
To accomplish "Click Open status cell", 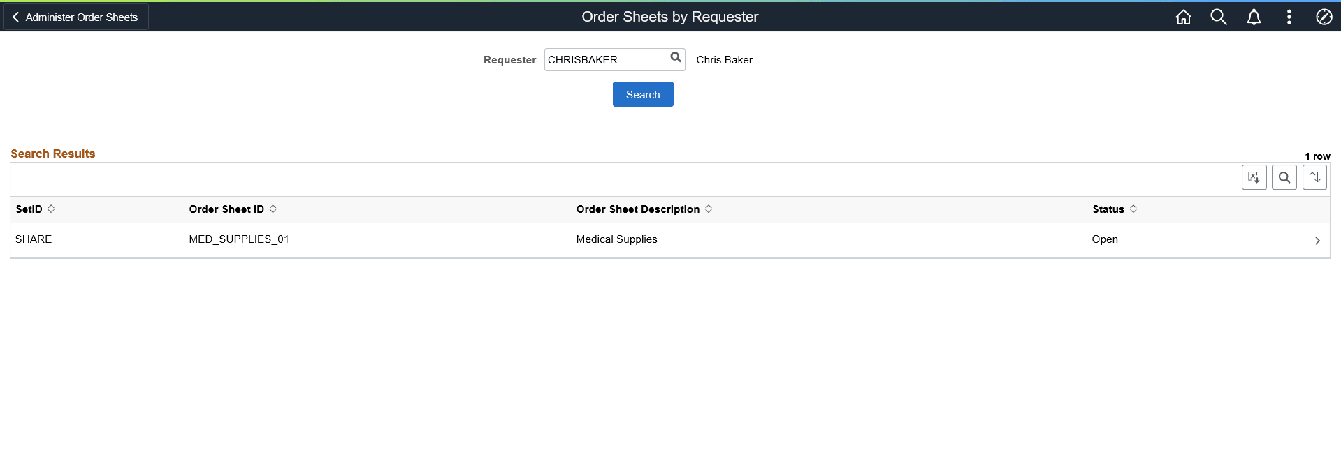I will click(1105, 239).
